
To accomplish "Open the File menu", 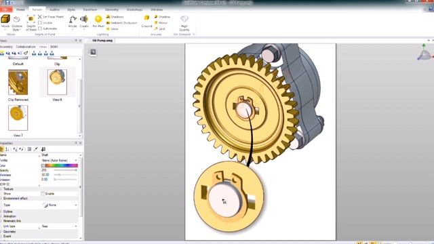I will coord(6,9).
